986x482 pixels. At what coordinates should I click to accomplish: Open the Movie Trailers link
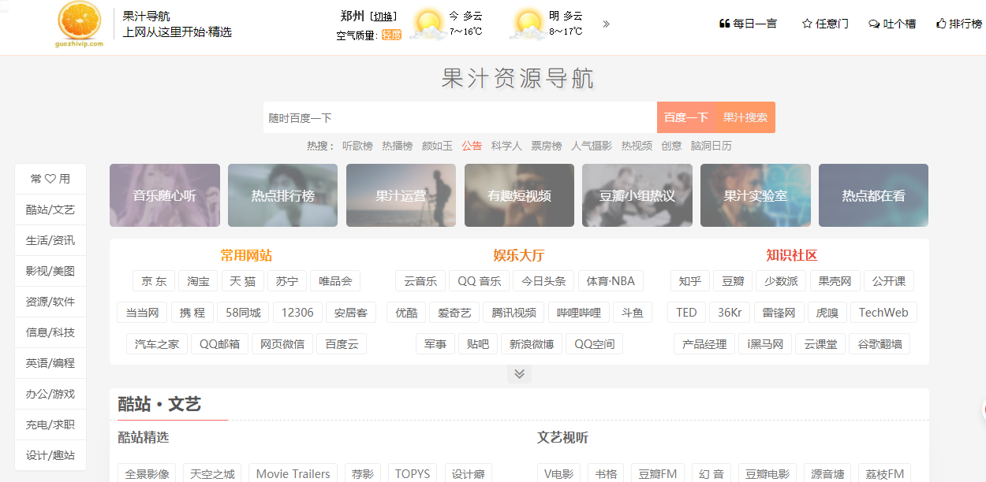point(293,474)
